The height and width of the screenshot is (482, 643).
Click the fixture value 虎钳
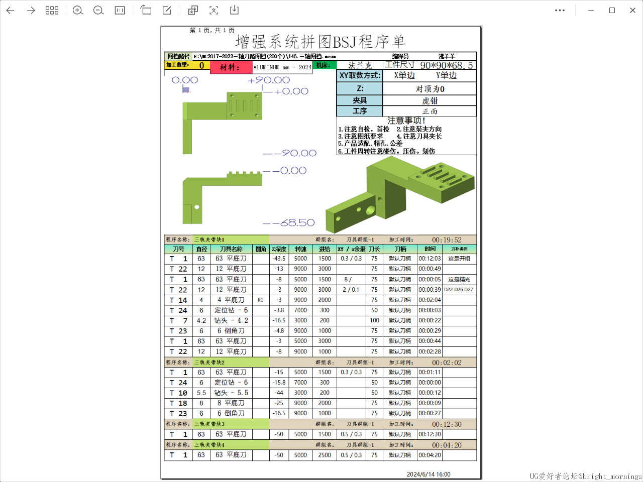click(430, 100)
